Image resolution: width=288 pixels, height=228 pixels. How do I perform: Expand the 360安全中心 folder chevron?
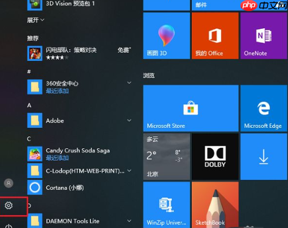129,83
